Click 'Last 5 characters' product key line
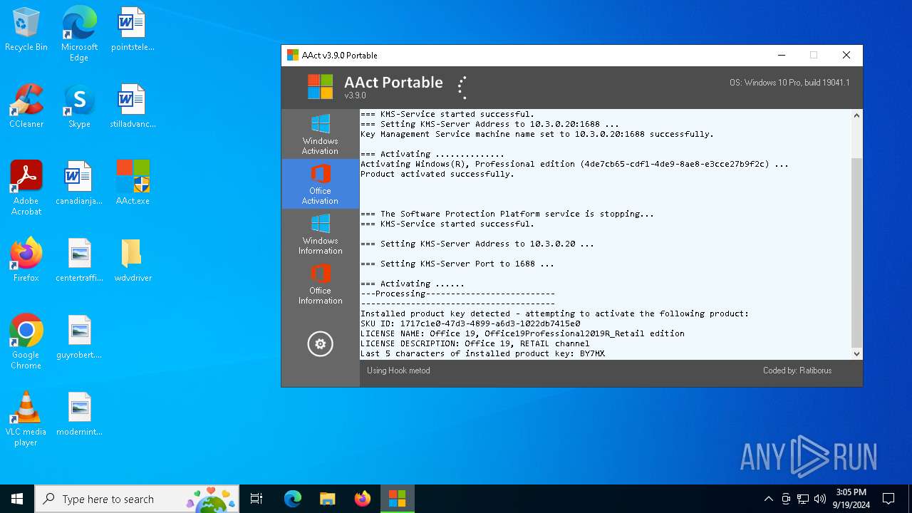Viewport: 912px width, 513px height. (482, 353)
